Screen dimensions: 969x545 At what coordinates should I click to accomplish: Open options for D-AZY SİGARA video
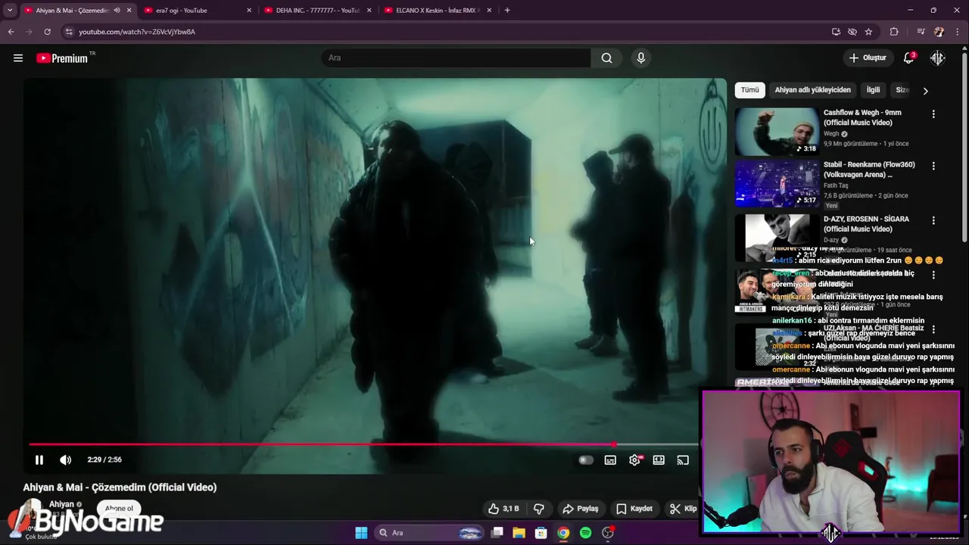coord(933,220)
